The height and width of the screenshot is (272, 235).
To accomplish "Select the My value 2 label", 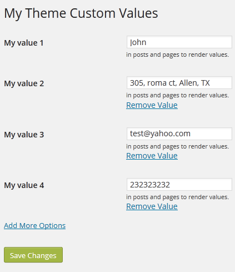I will (24, 83).
